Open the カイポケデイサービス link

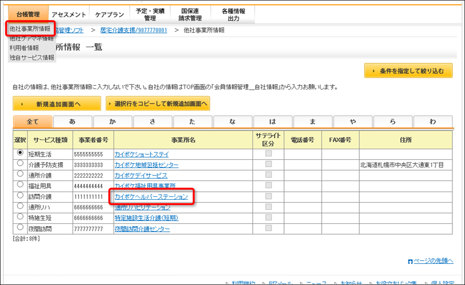[141, 176]
